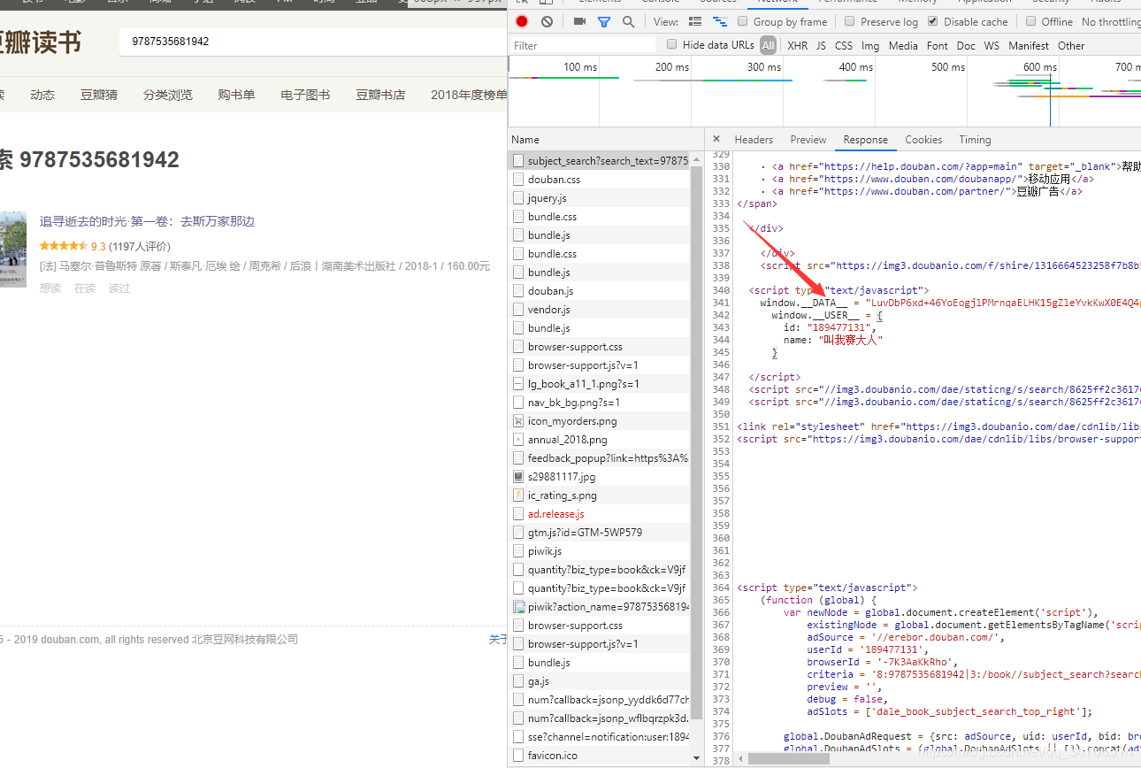
Task: Open the 2018年度榜单 link
Action: pyautogui.click(x=469, y=95)
